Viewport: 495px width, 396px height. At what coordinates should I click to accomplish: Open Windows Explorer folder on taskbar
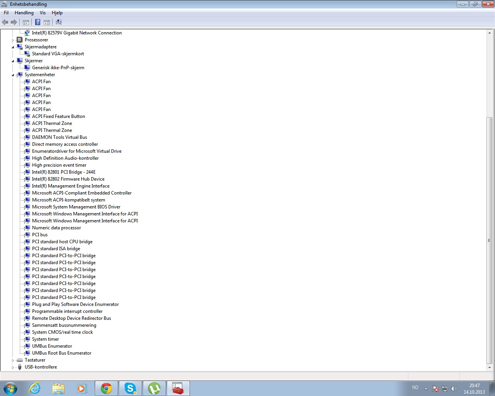(x=58, y=388)
